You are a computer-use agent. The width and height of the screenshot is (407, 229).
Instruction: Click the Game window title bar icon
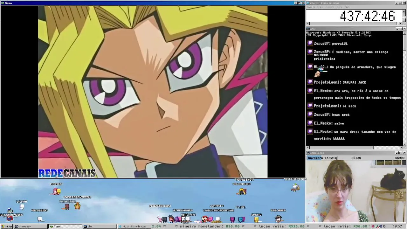pos(3,3)
